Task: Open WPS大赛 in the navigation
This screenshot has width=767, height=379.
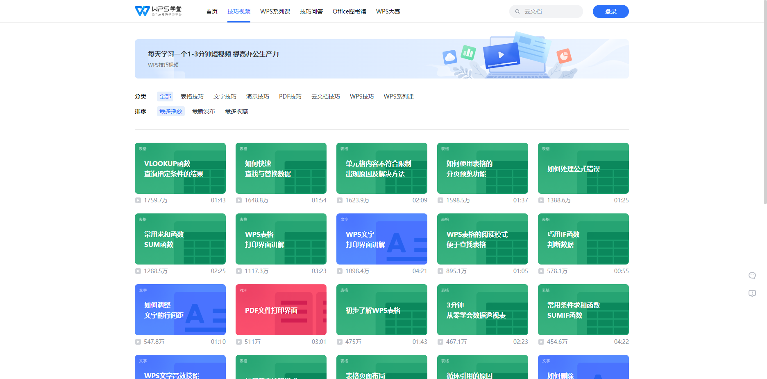Action: 388,11
